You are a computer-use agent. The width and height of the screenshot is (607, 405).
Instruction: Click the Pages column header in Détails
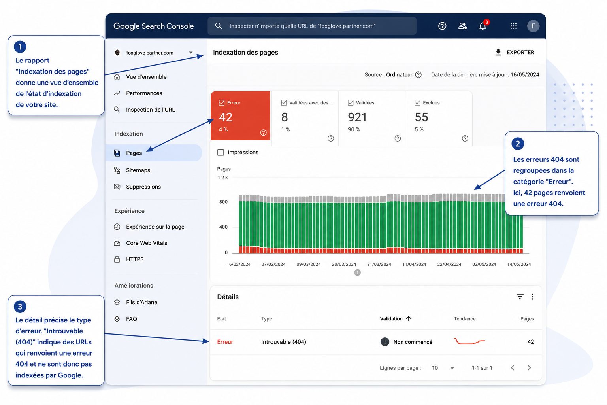coord(527,319)
